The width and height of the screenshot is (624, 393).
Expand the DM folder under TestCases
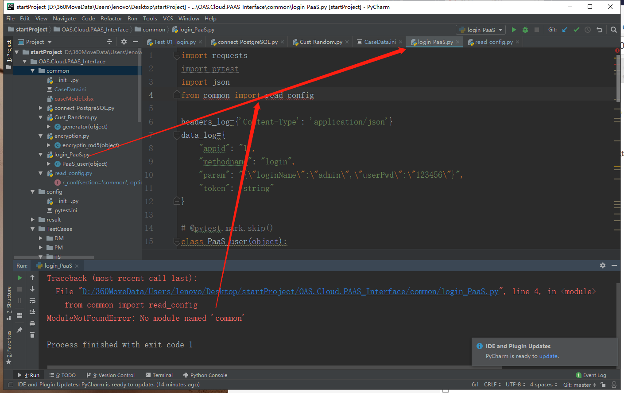pyautogui.click(x=40, y=238)
